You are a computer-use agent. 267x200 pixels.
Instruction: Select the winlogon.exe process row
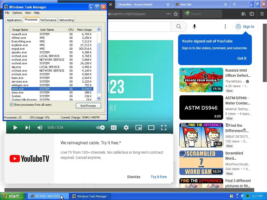coord(52,85)
